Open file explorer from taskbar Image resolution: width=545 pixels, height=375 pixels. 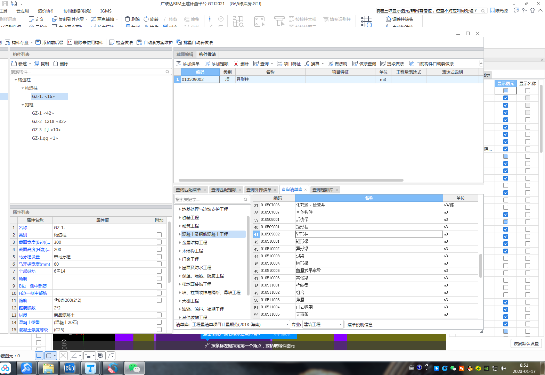48,368
